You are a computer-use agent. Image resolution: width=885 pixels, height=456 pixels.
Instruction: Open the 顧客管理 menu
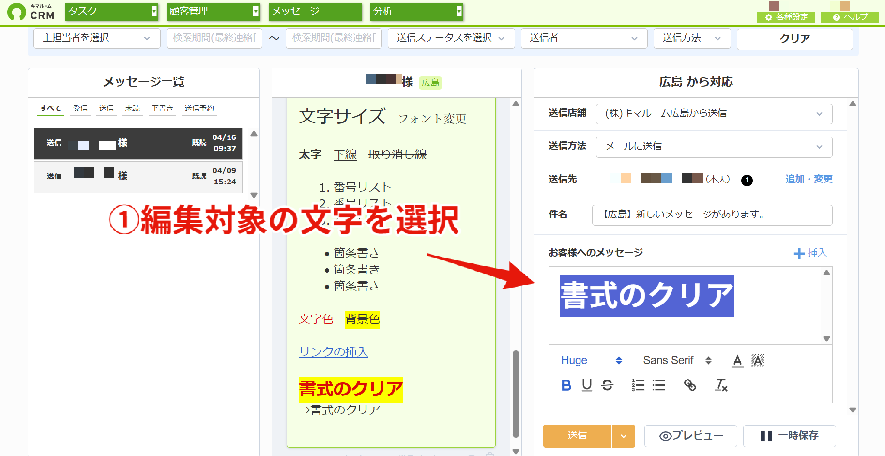tap(214, 12)
